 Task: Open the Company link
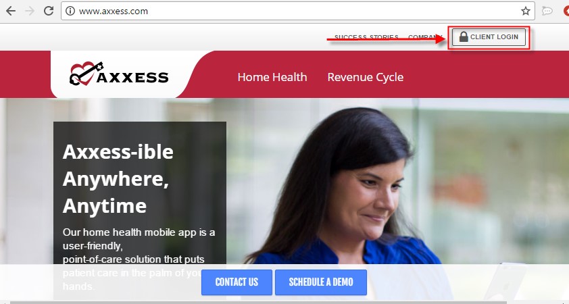(425, 37)
